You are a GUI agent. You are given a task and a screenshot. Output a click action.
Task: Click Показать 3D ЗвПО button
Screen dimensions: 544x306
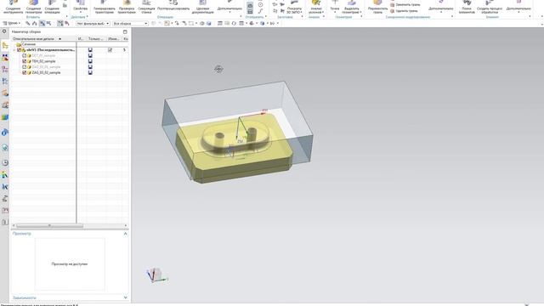click(294, 7)
